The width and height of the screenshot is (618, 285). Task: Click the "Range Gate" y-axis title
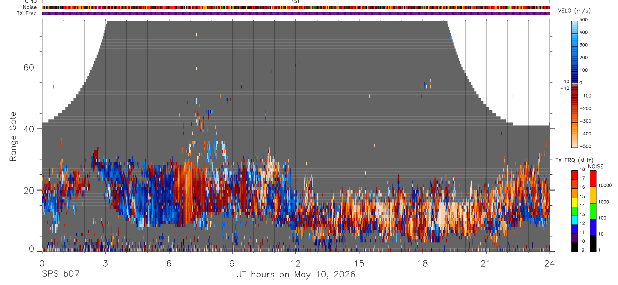point(14,137)
